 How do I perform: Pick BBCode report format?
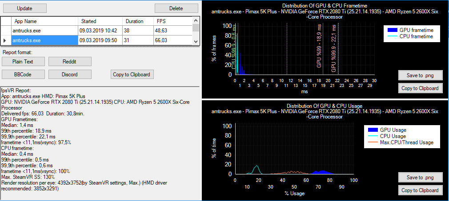coord(23,75)
